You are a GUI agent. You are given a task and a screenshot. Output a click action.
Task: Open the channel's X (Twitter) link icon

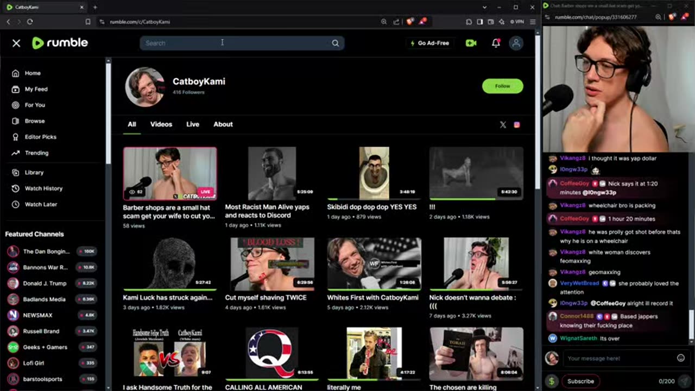coord(503,125)
